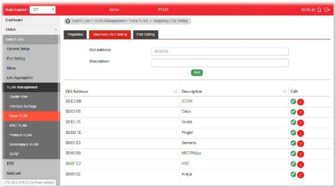Click the P2121 model label

(x=163, y=9)
